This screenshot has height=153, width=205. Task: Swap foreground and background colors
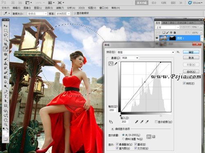coord(7,129)
